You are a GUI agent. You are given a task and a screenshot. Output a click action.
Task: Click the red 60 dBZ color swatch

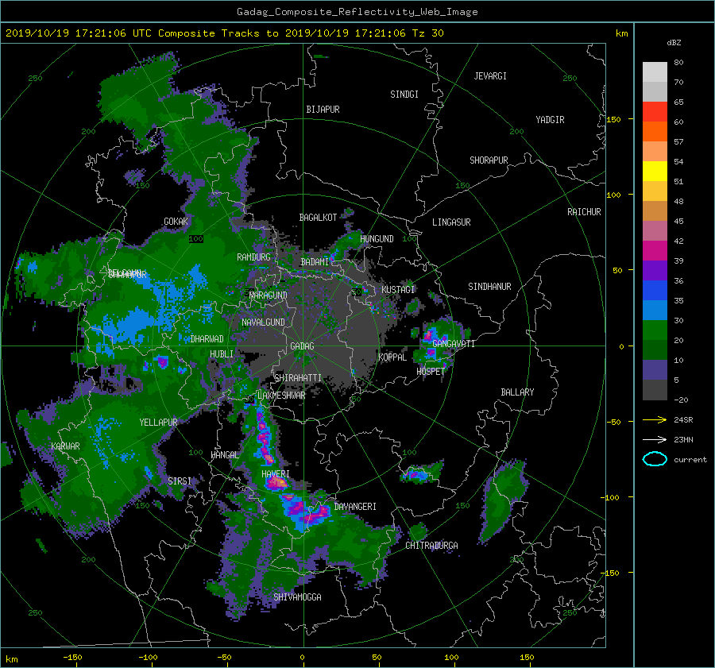tap(655, 112)
